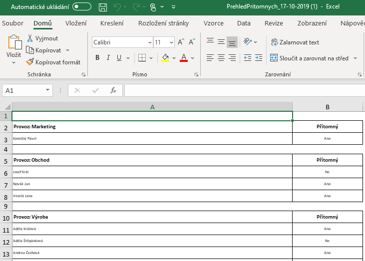Click the Kopírovat copy button

point(44,50)
